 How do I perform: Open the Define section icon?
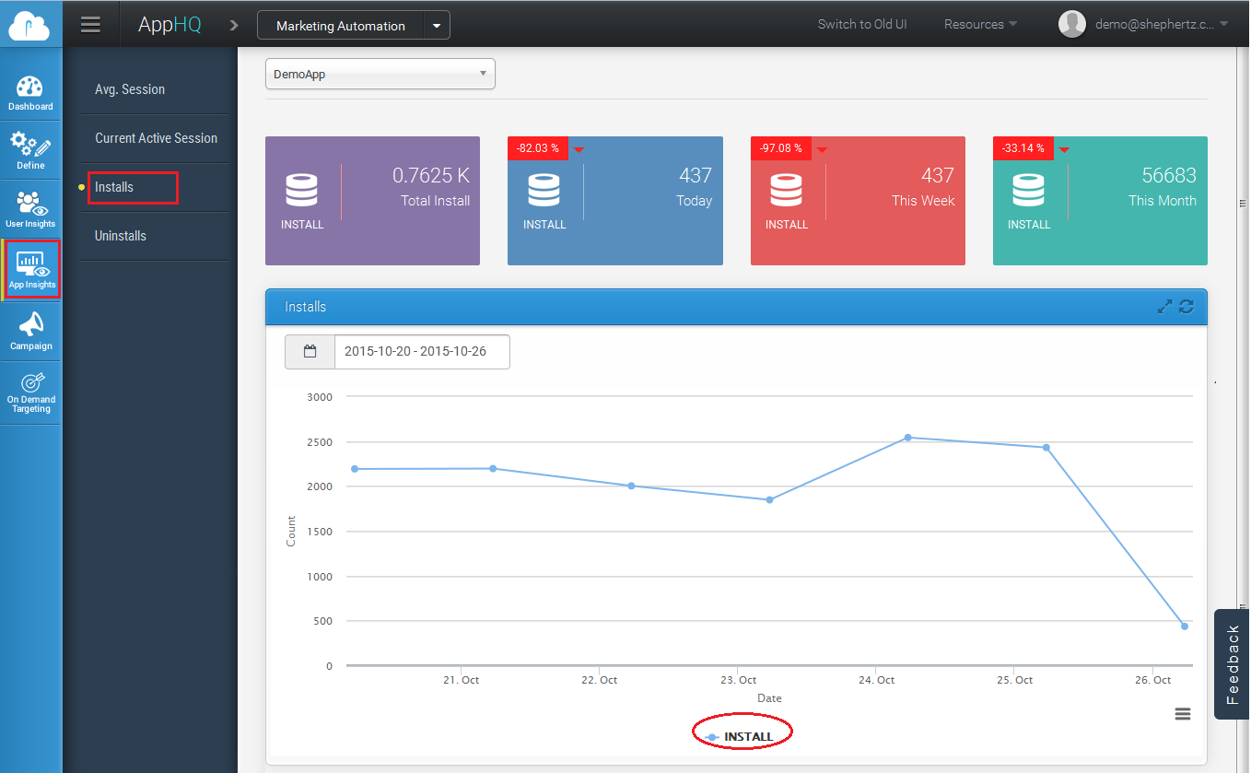click(x=30, y=150)
